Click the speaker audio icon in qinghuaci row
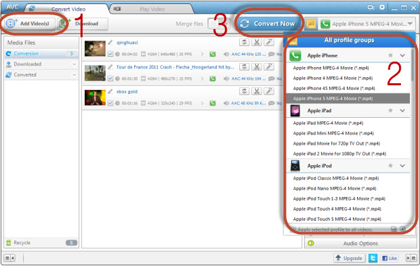This screenshot has height=266, width=420. (226, 54)
